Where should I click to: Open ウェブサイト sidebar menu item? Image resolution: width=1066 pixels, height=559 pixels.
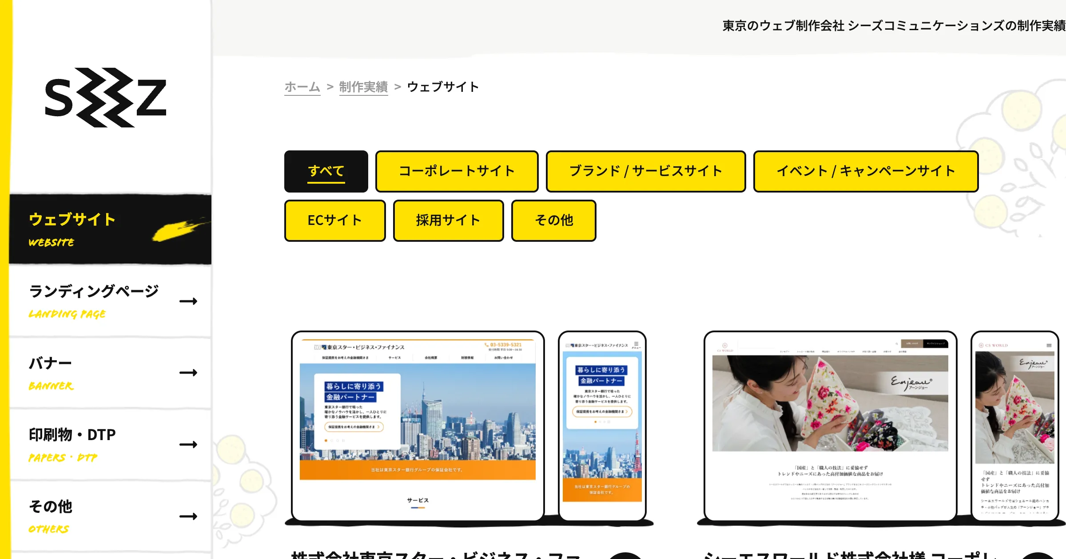[x=72, y=220]
